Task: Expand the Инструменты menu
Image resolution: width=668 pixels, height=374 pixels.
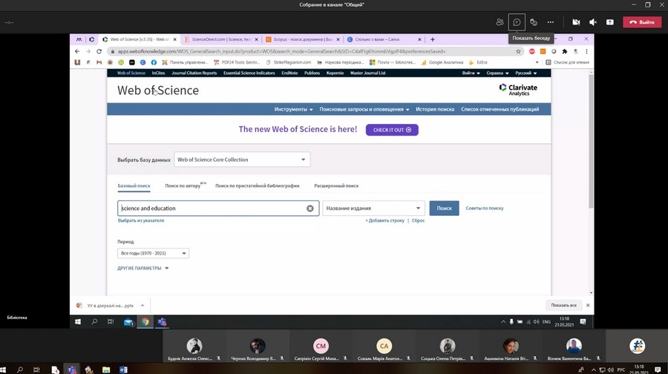Action: pos(293,109)
